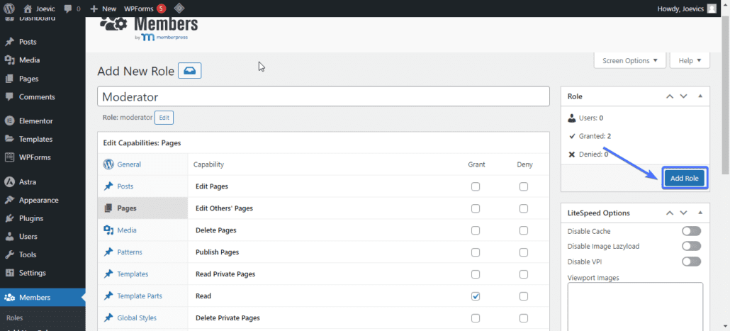The width and height of the screenshot is (730, 331).
Task: Click the Appearance brush icon in sidebar
Action: point(9,200)
